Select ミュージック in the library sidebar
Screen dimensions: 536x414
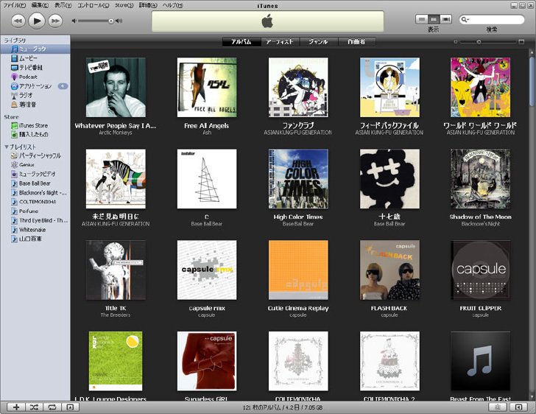pos(35,49)
